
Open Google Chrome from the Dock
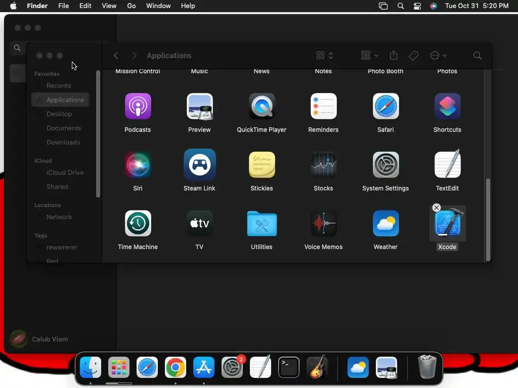[176, 367]
